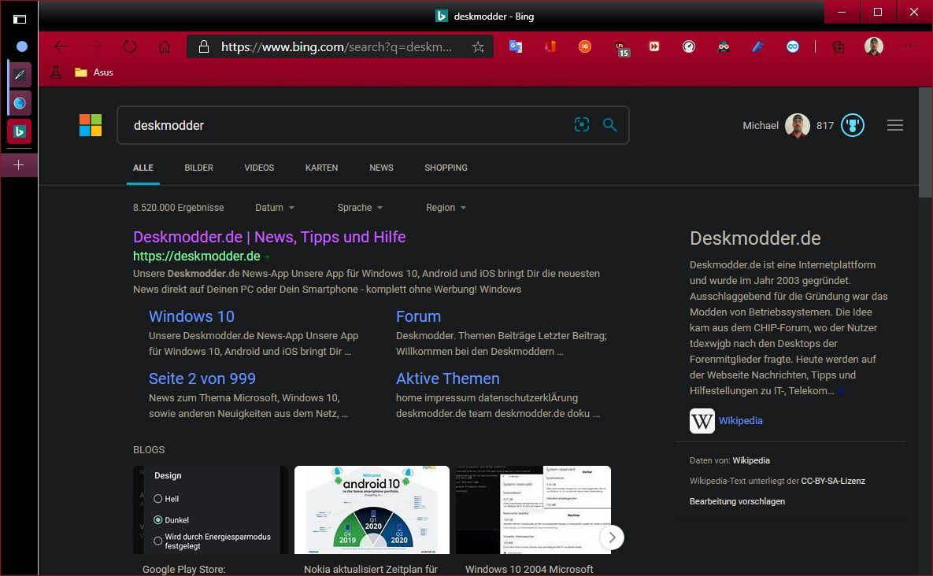Open the SHOPPING tab
Image resolution: width=933 pixels, height=576 pixels.
(x=446, y=168)
